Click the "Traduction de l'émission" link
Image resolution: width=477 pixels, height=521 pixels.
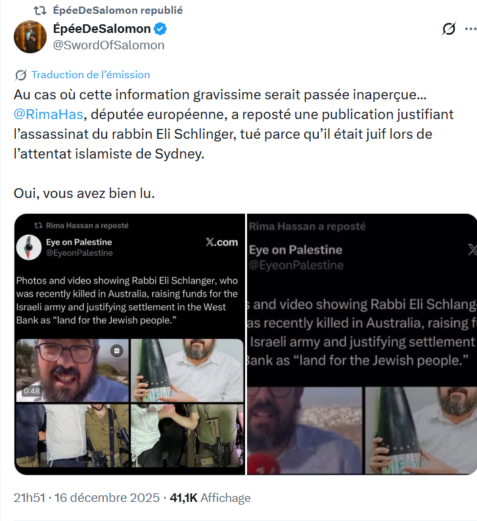[91, 75]
